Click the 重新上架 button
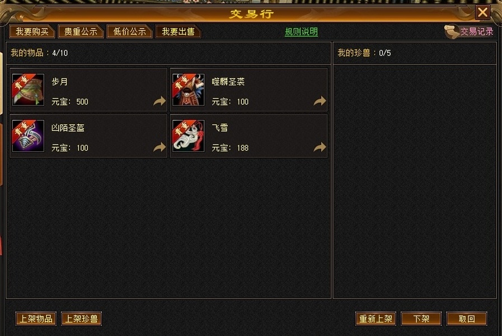The image size is (502, 336). (x=376, y=319)
